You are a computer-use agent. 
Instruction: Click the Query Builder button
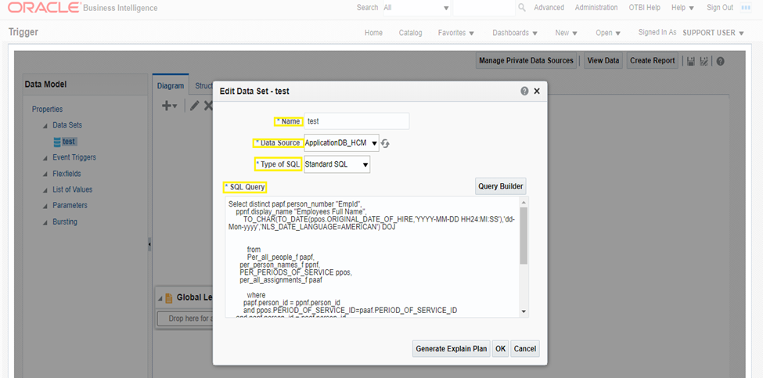500,186
